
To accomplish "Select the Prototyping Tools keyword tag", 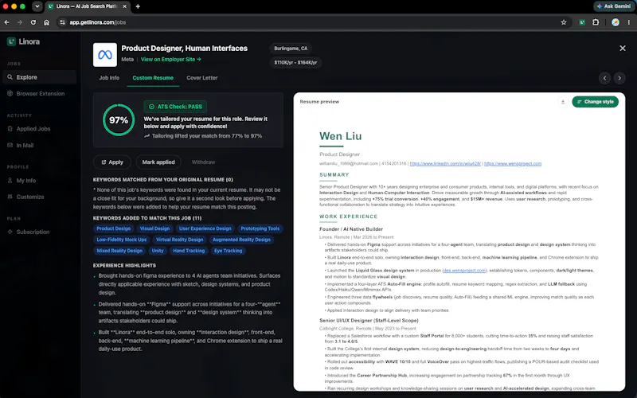I will point(260,228).
